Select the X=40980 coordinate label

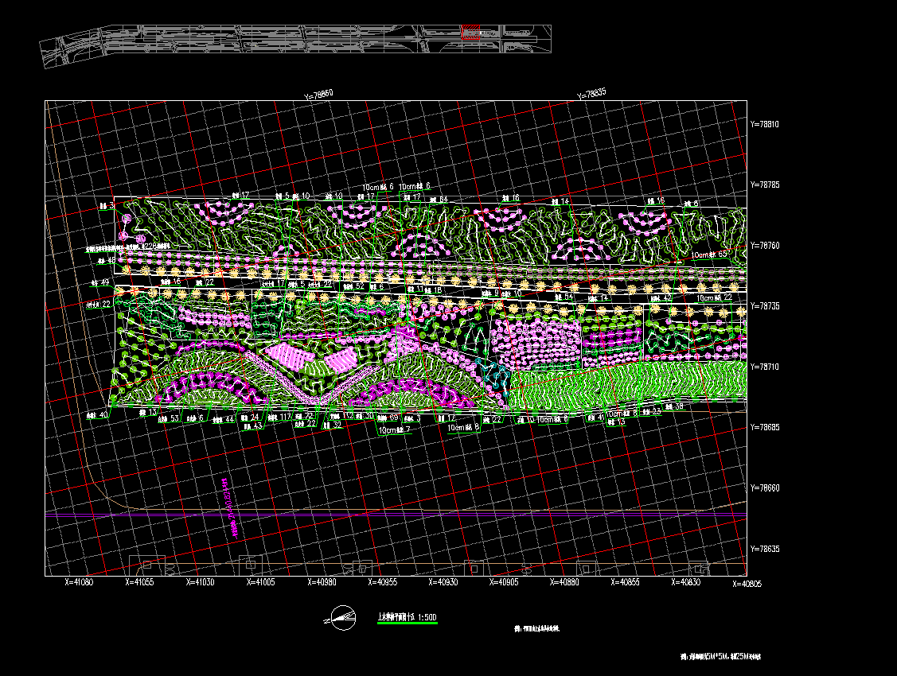(x=322, y=582)
